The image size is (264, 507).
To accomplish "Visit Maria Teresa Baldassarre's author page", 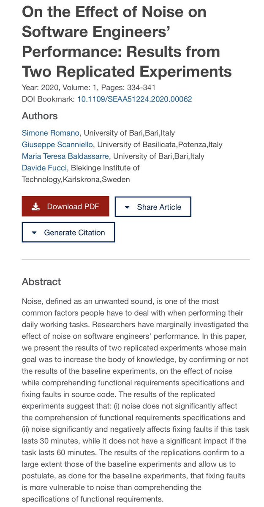I will pos(65,156).
